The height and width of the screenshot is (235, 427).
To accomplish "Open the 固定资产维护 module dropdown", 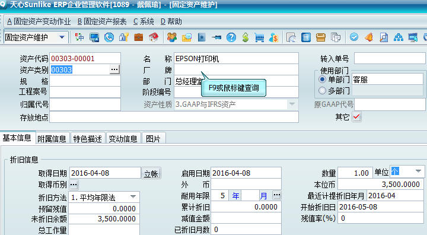I will (x=62, y=37).
